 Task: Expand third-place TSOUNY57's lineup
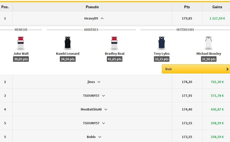[104, 96]
